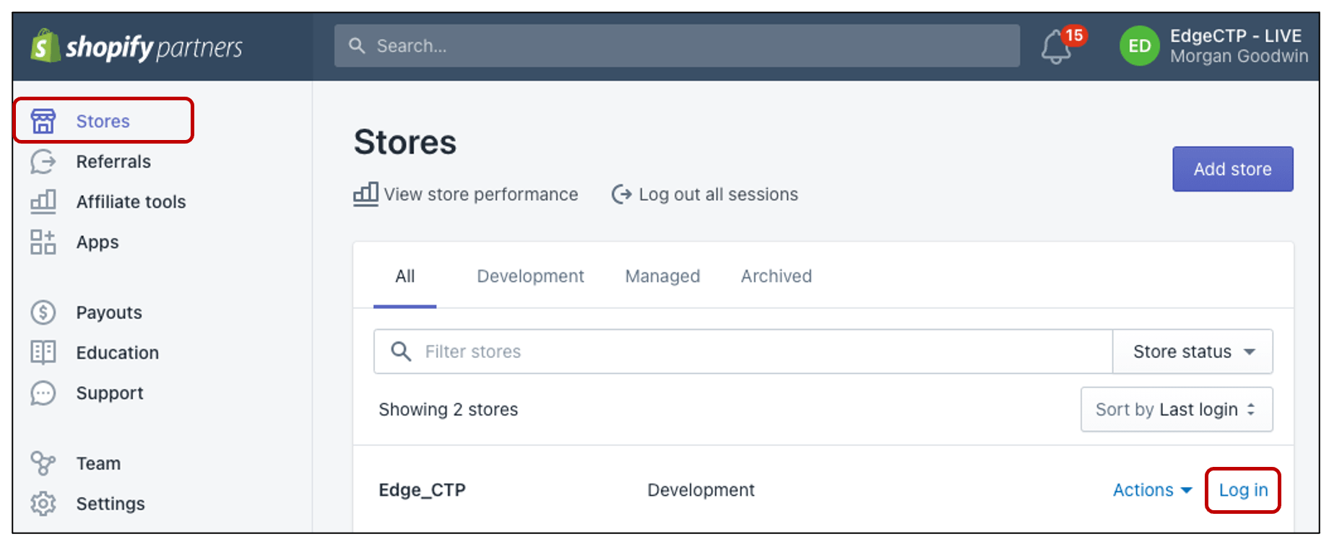Click the logout arrow icon beside Log out all sessions
1329x547 pixels.
click(x=621, y=194)
